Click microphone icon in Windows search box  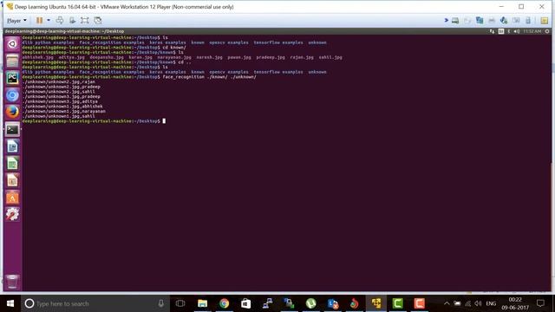[160, 303]
